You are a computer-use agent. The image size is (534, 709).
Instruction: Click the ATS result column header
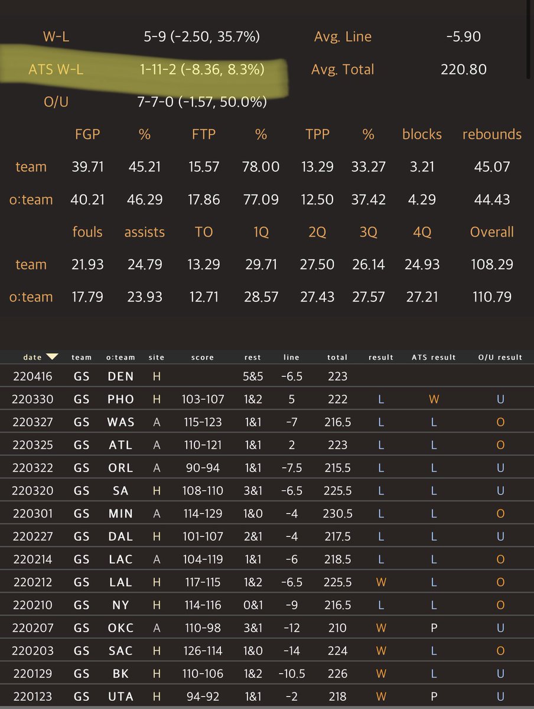point(434,357)
